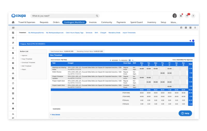Open My Workspace(Approver) link

coord(55,33)
